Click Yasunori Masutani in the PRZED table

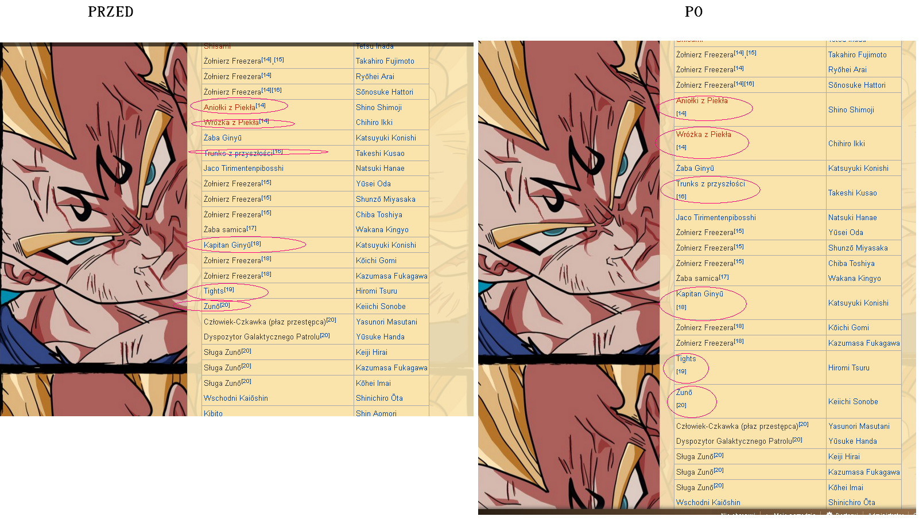[x=386, y=322]
